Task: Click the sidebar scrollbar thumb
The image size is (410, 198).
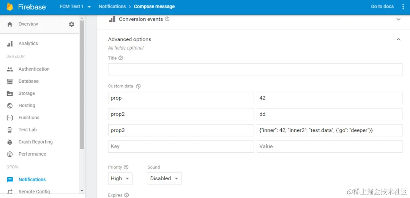Action: [x=82, y=85]
